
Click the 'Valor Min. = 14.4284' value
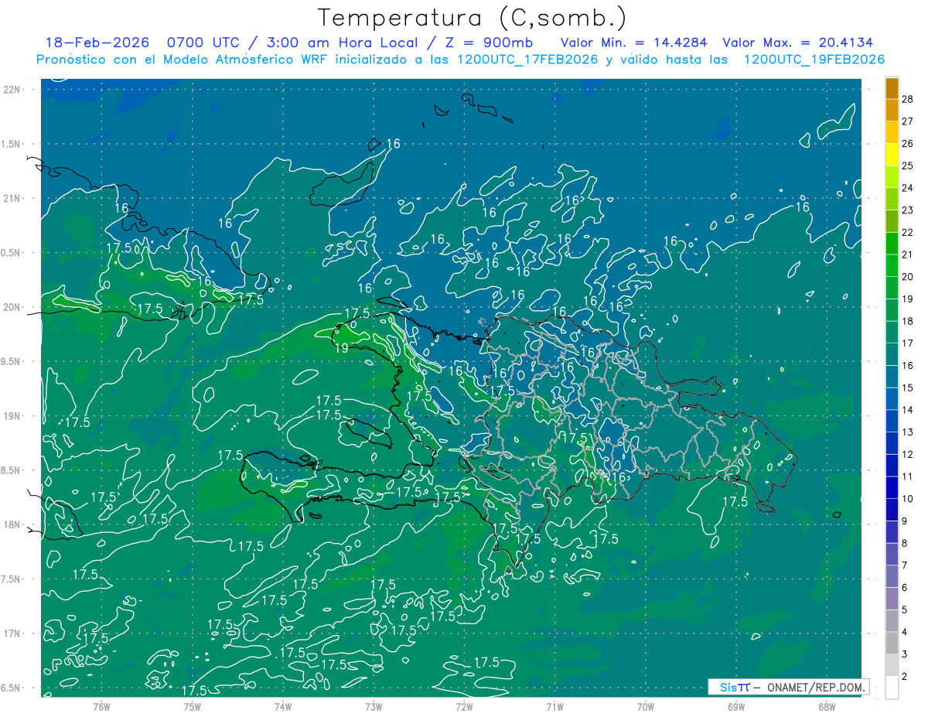[635, 43]
